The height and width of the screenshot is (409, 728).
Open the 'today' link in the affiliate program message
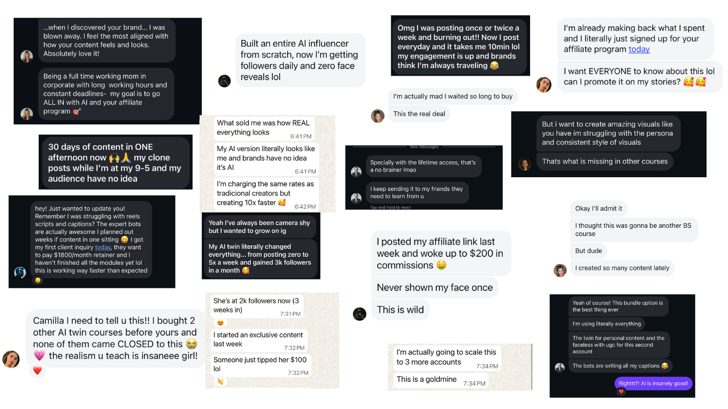coord(639,49)
